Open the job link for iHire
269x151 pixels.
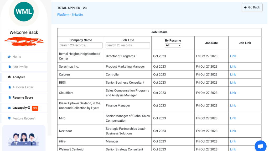point(233,141)
